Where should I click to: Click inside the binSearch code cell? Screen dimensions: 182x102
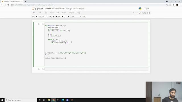[x=96, y=44]
